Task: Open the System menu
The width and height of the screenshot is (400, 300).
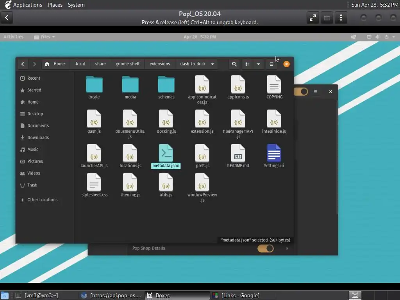Action: pyautogui.click(x=76, y=5)
